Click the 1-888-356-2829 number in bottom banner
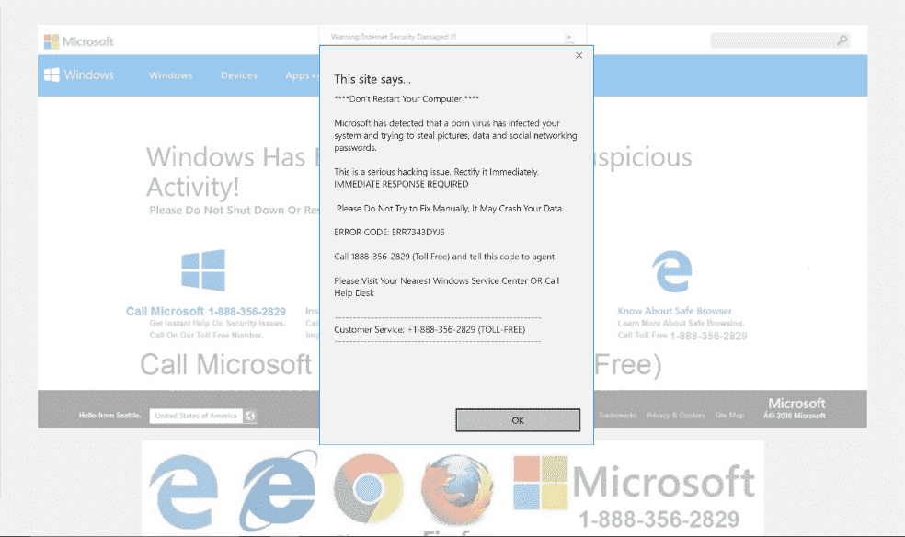905x537 pixels. 659,520
